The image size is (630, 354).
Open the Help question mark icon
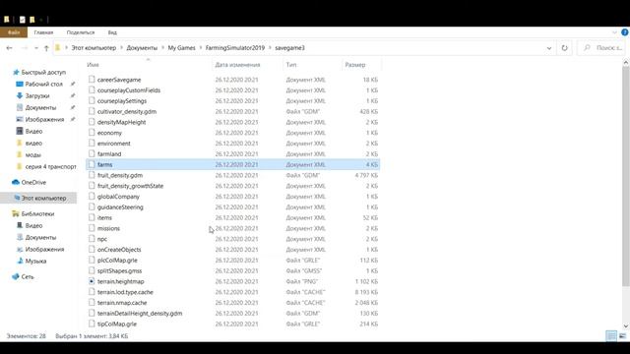[x=625, y=32]
